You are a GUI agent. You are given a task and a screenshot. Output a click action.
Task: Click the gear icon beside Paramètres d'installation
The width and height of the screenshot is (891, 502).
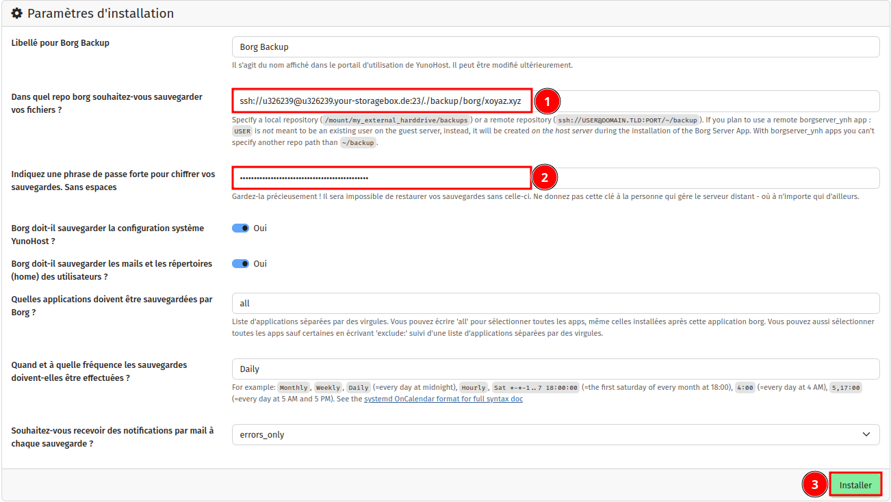click(x=17, y=14)
